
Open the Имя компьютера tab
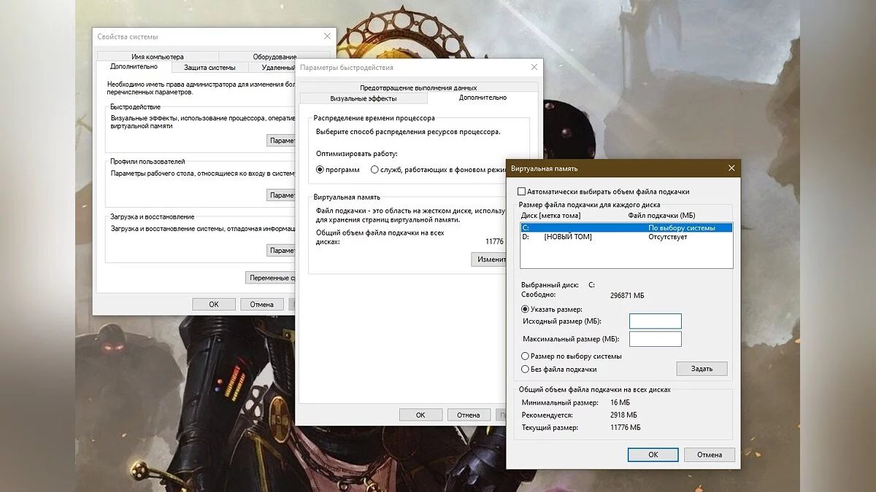(157, 57)
